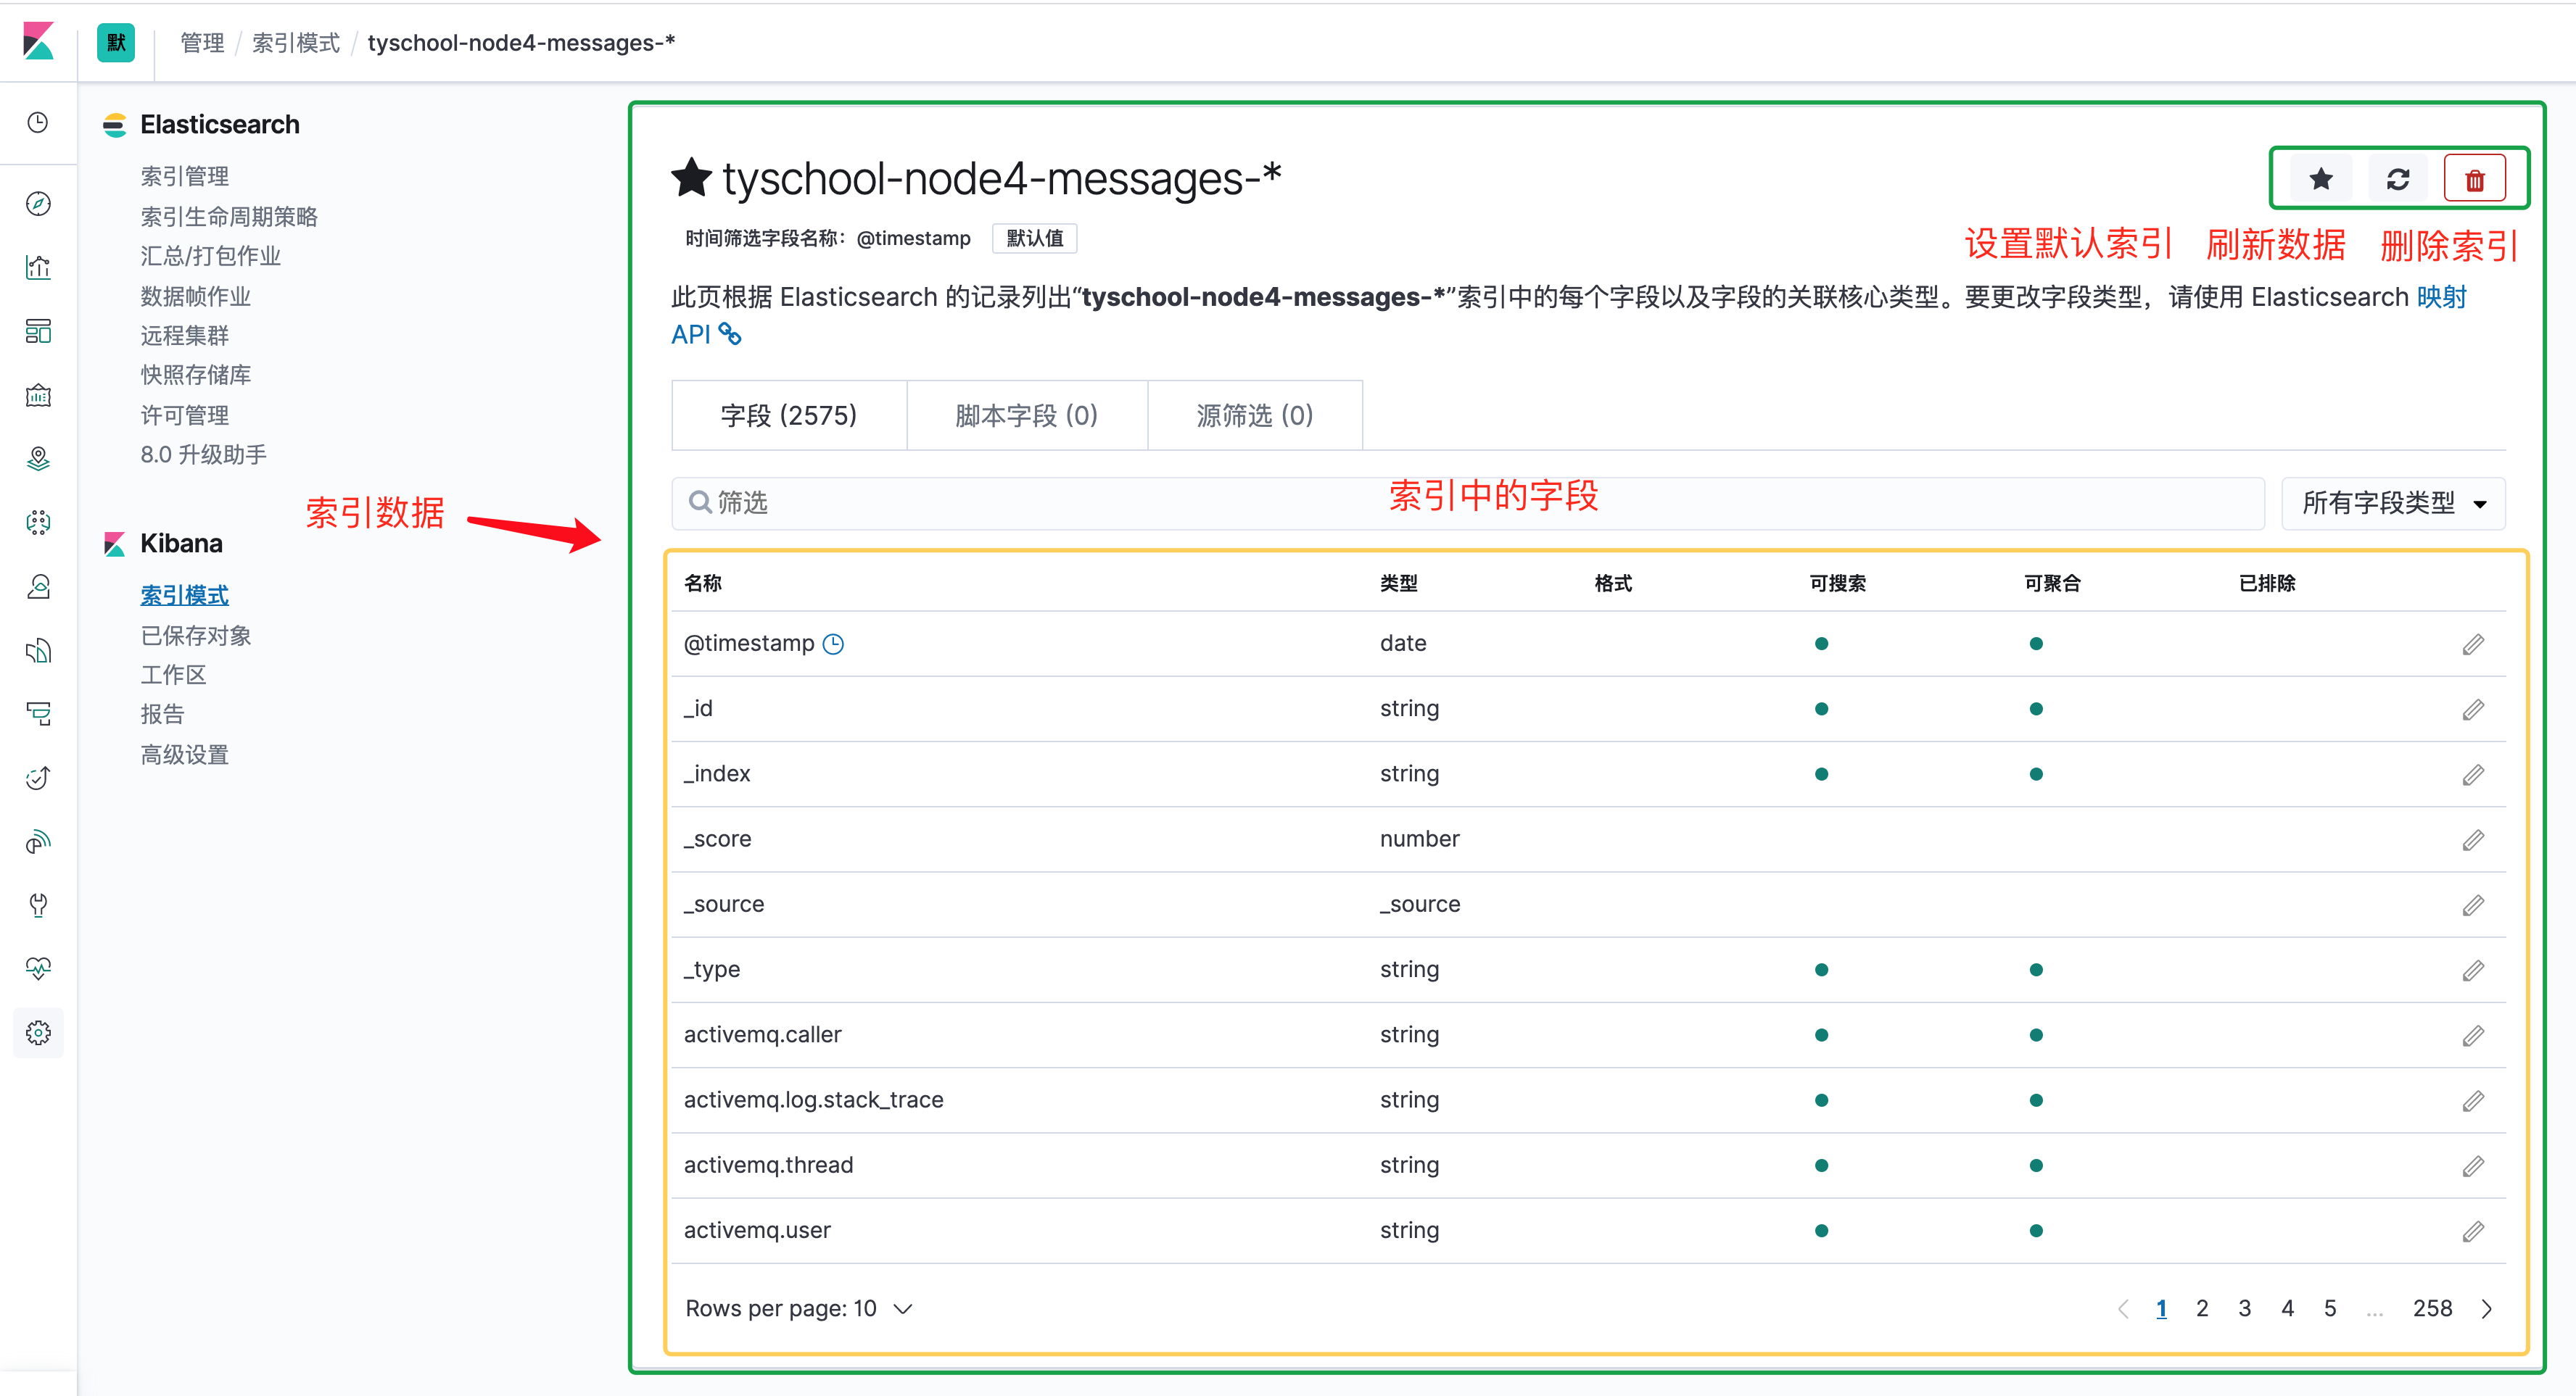Open the Machine Learning app icon
2576x1396 pixels.
pyautogui.click(x=38, y=522)
